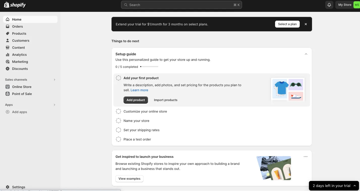
Task: Click the Point of Sale icon
Action: tap(8, 94)
